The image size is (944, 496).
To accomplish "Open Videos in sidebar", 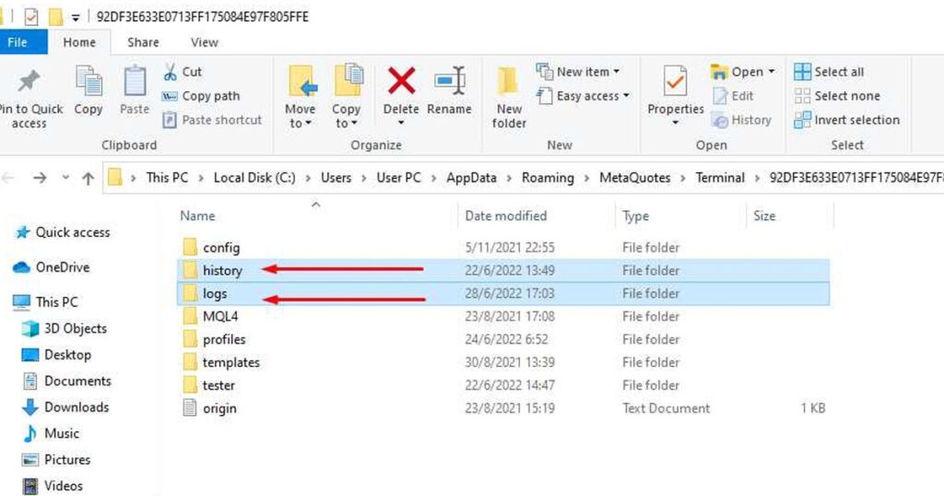I will (x=52, y=486).
